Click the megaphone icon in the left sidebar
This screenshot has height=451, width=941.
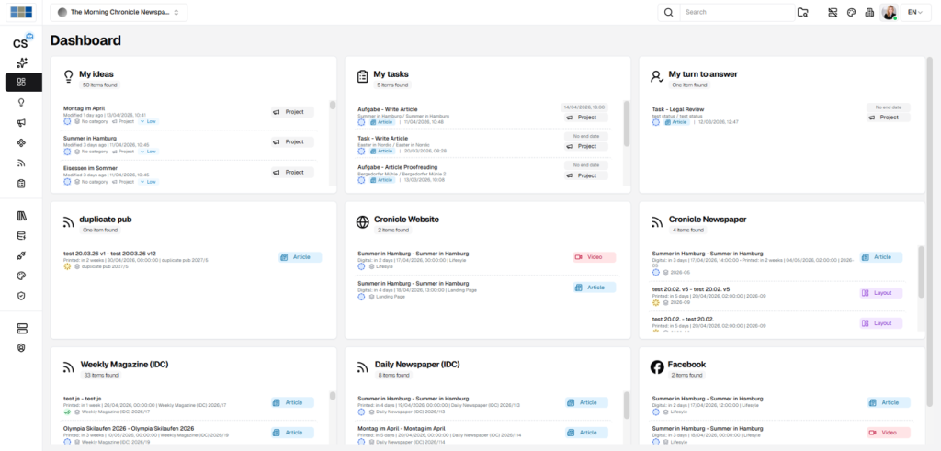pos(21,122)
